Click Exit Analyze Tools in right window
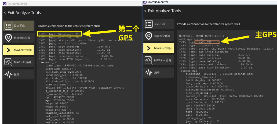This screenshot has width=277, height=124. coord(163,11)
